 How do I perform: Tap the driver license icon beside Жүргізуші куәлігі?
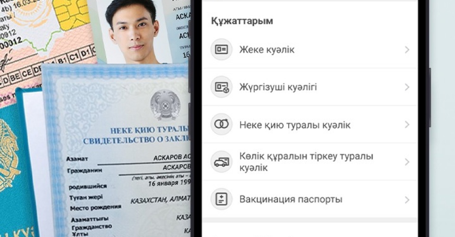point(221,87)
